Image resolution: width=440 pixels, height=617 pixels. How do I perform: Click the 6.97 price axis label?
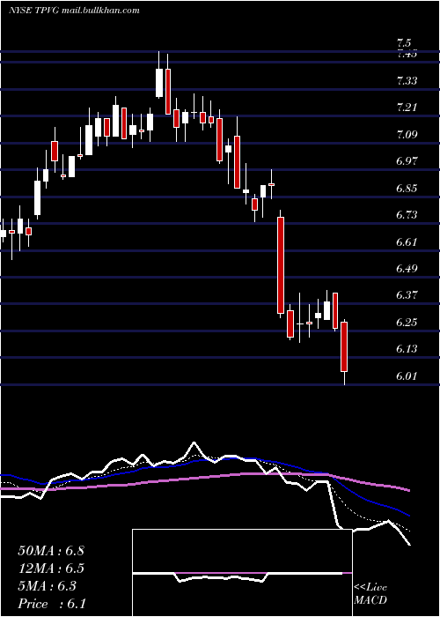[407, 161]
